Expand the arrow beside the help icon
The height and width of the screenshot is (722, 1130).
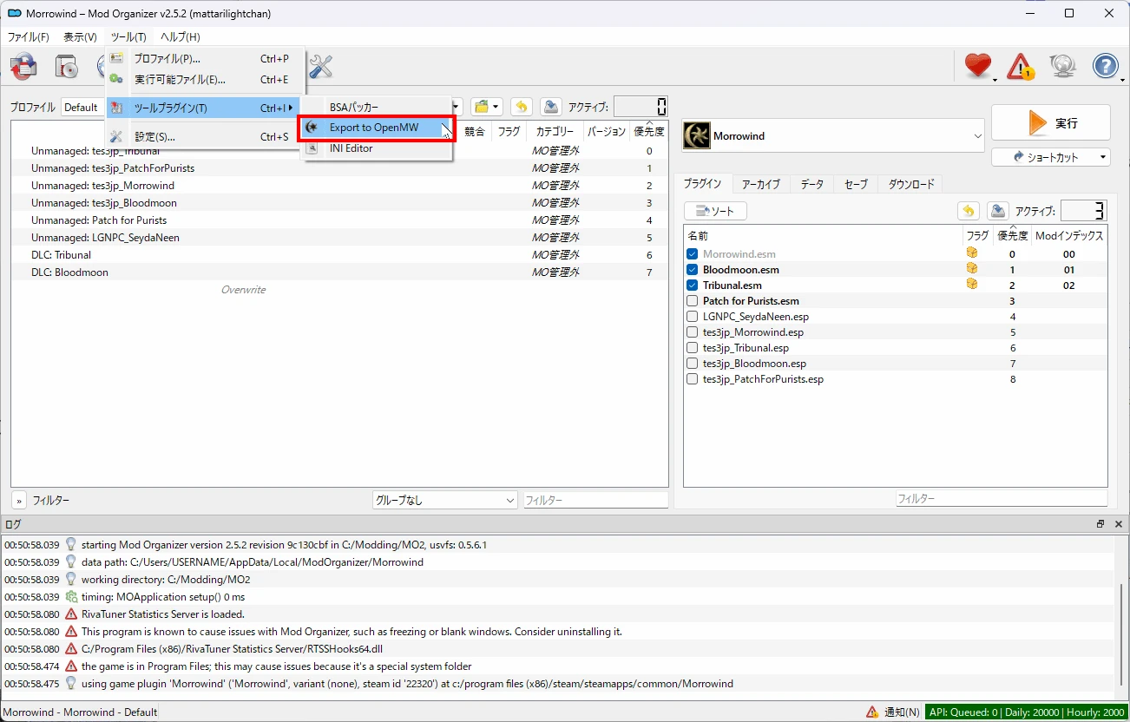pos(1122,79)
